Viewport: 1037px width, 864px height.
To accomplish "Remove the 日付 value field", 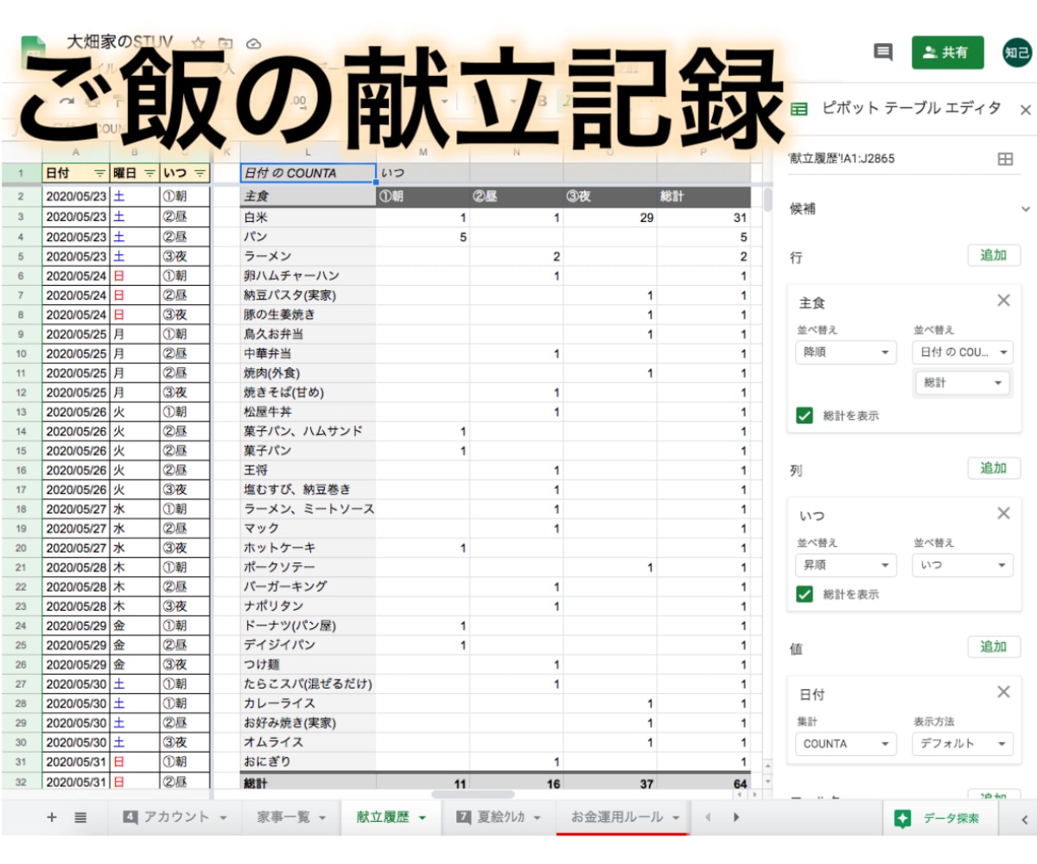I will coord(1003,691).
